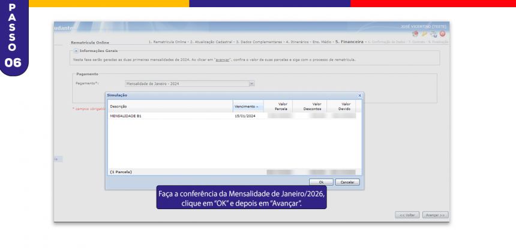The height and width of the screenshot is (248, 516).
Task: Open the Pagamento dropdown arrow
Action: click(252, 84)
